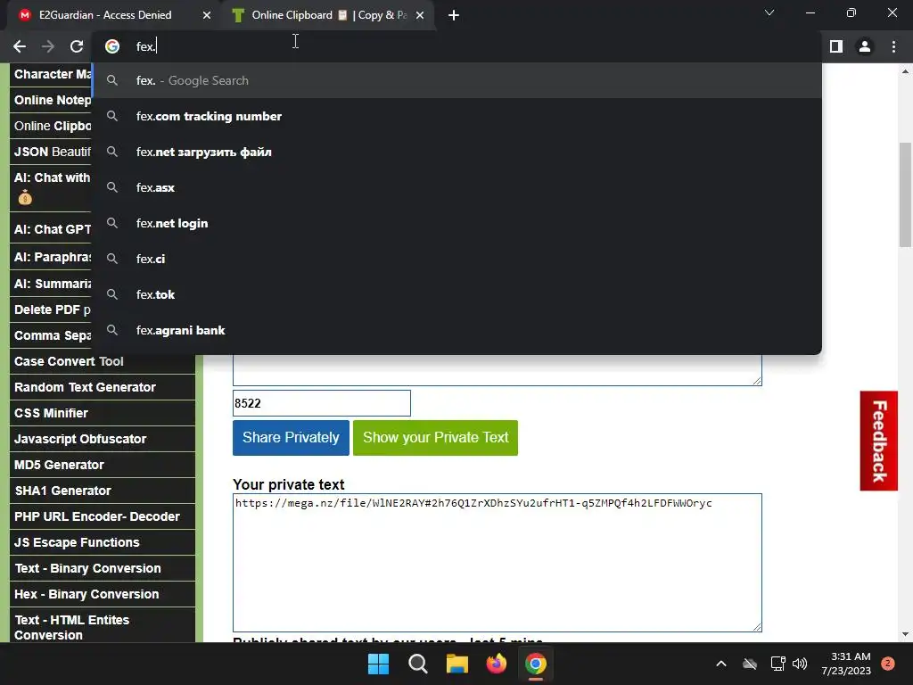The image size is (913, 685).
Task: Click the address bar containing 'fex.'
Action: pos(456,46)
